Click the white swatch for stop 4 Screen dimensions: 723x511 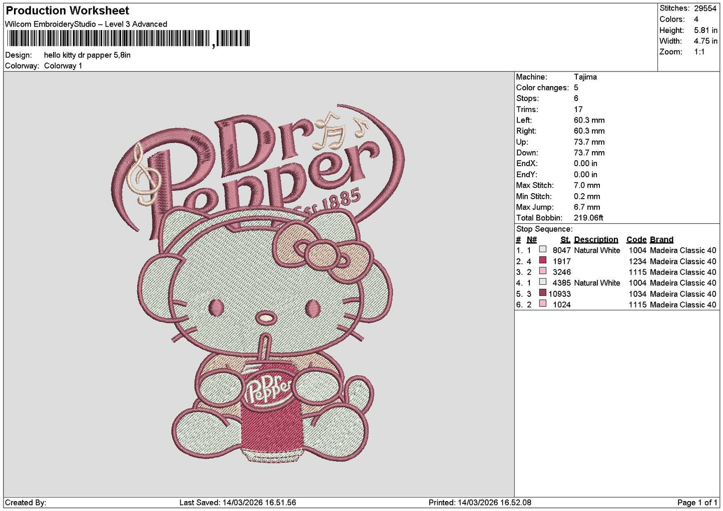(543, 282)
